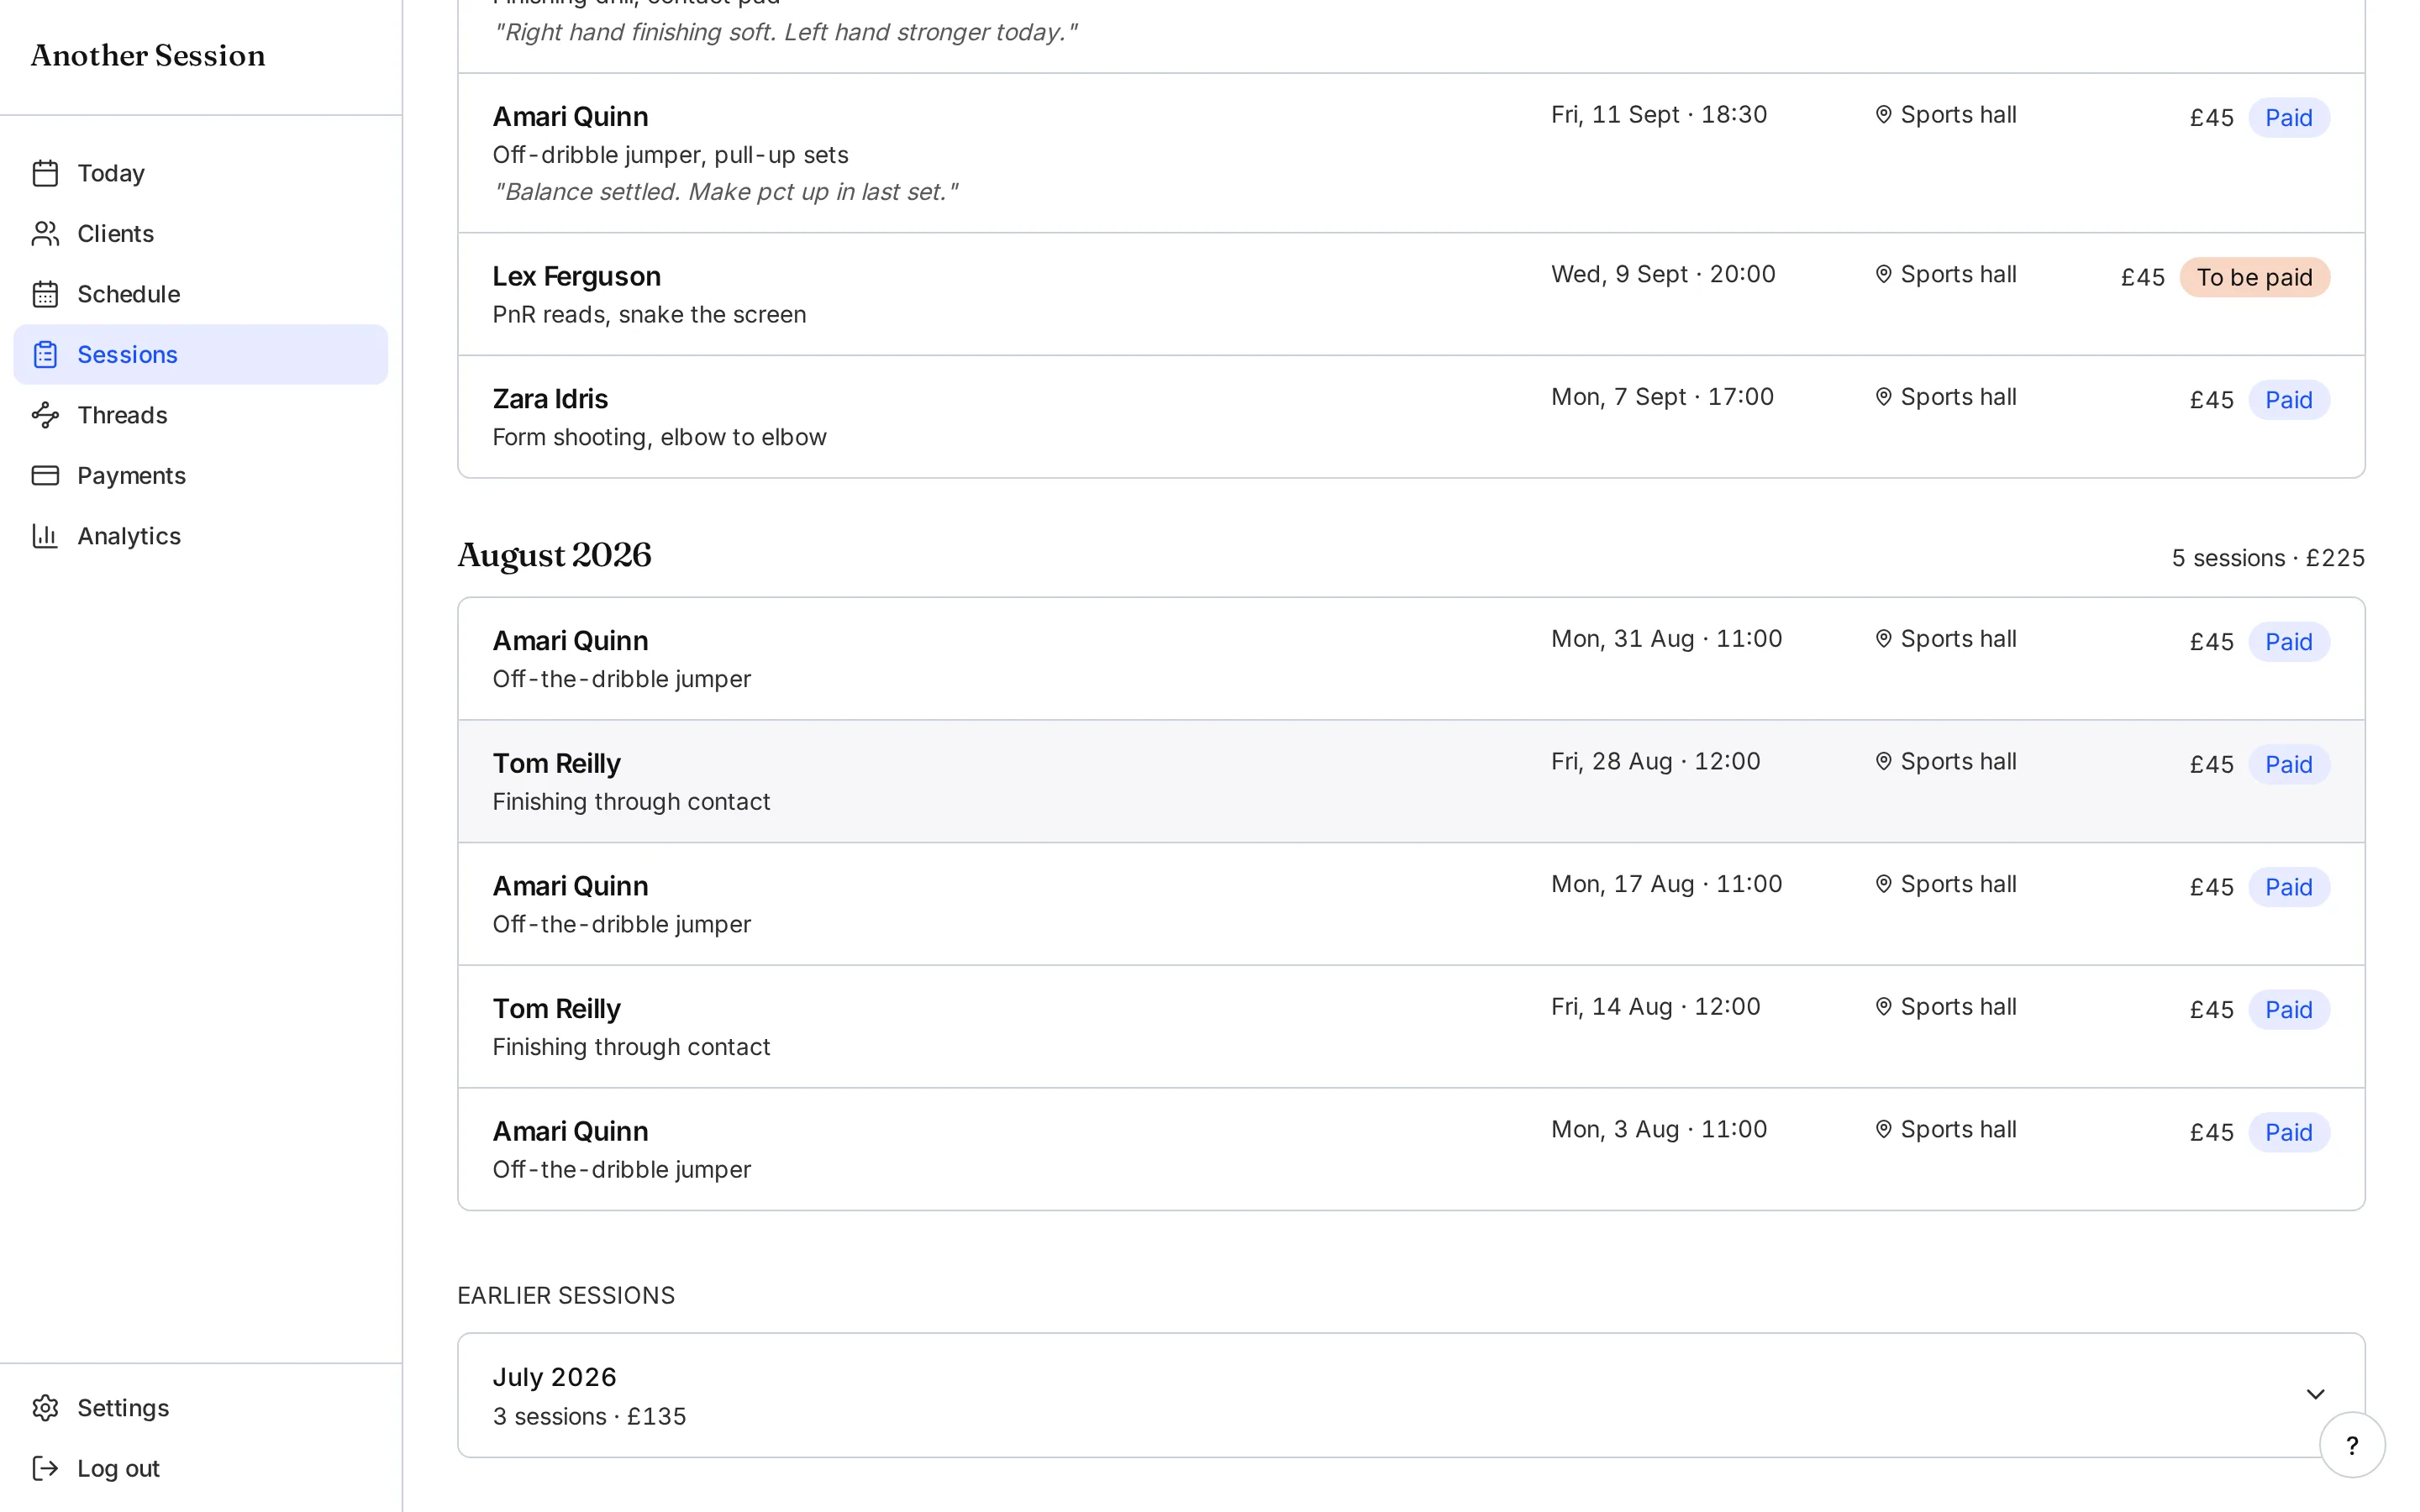Open the Schedule section
The width and height of the screenshot is (2420, 1512).
[200, 294]
